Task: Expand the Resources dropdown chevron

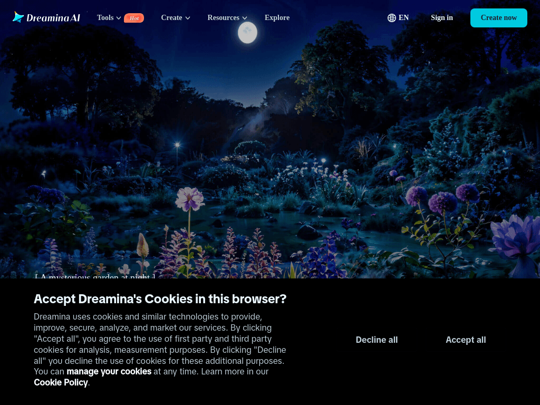Action: coord(245,18)
